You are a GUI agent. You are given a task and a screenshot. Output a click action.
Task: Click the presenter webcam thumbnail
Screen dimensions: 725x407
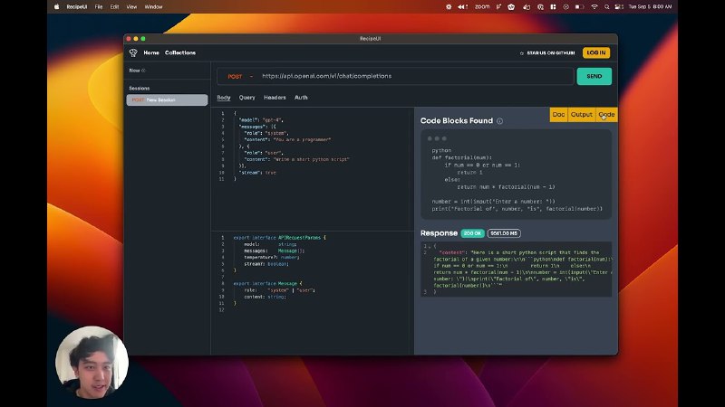click(x=92, y=363)
